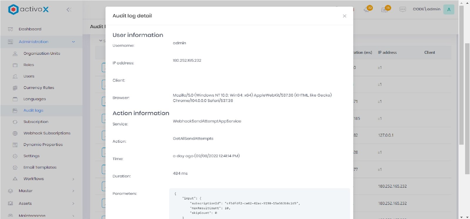Go to Dashboard in the sidebar
The image size is (470, 219).
30,29
